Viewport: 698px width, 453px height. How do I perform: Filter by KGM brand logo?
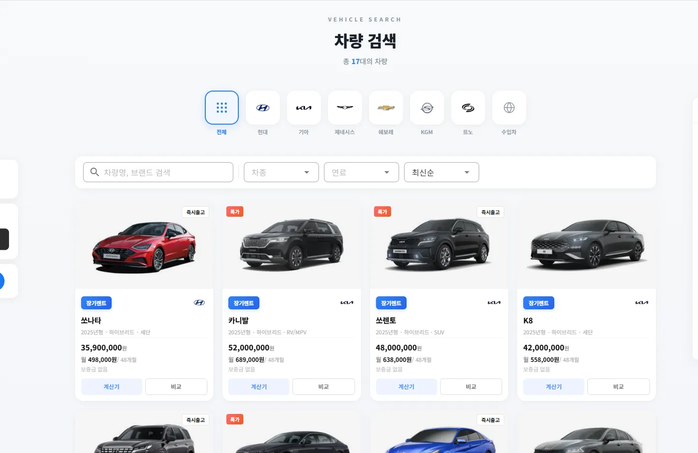coord(427,108)
